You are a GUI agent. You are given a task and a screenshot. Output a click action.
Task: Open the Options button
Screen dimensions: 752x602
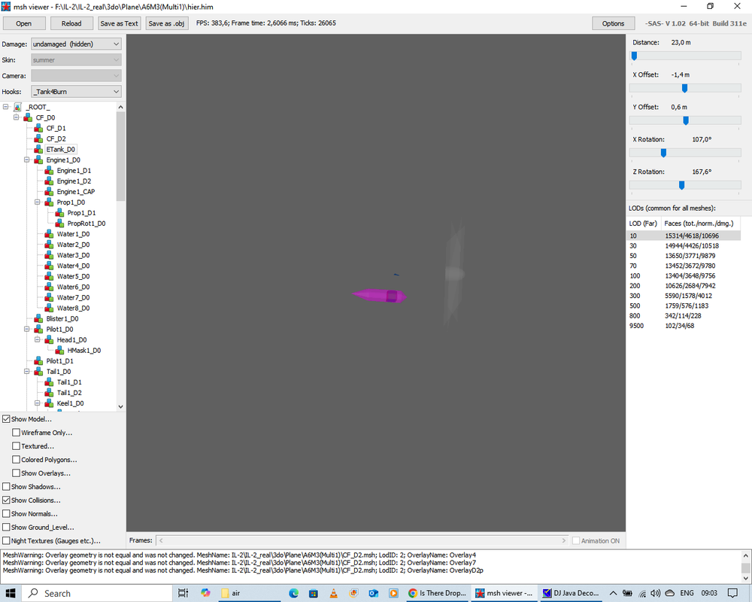click(614, 23)
